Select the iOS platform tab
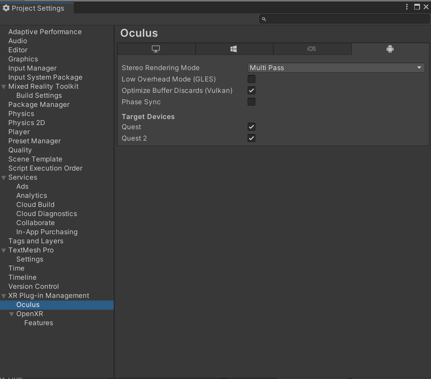Viewport: 431px width, 379px height. pos(312,49)
